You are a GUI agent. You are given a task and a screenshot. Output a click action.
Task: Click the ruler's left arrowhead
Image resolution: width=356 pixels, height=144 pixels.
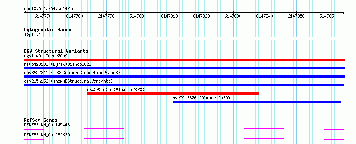point(25,13)
